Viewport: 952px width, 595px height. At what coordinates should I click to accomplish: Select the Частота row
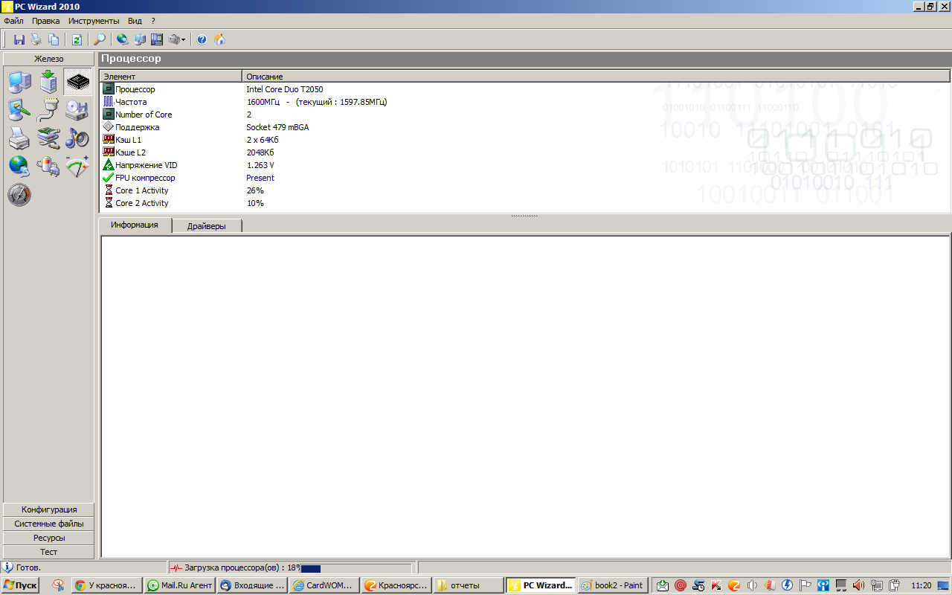coord(524,102)
